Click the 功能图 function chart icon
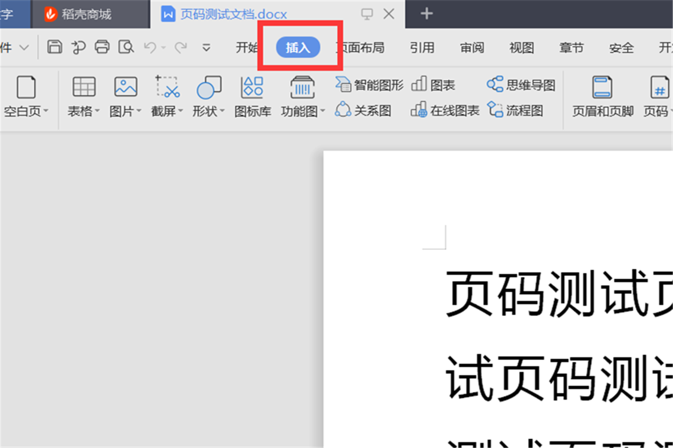The height and width of the screenshot is (448, 673). pyautogui.click(x=302, y=87)
